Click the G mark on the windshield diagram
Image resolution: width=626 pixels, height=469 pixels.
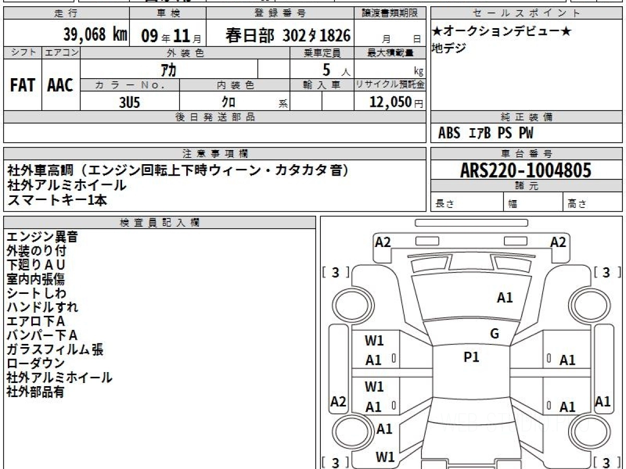[x=495, y=334]
